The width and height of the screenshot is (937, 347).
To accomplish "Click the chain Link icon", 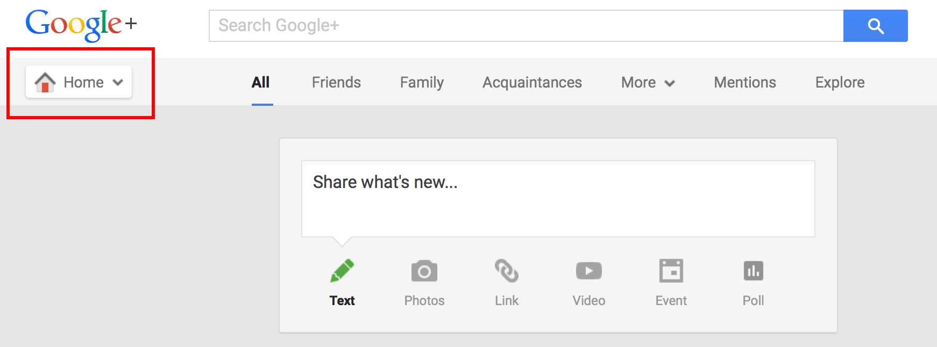I will coord(507,271).
